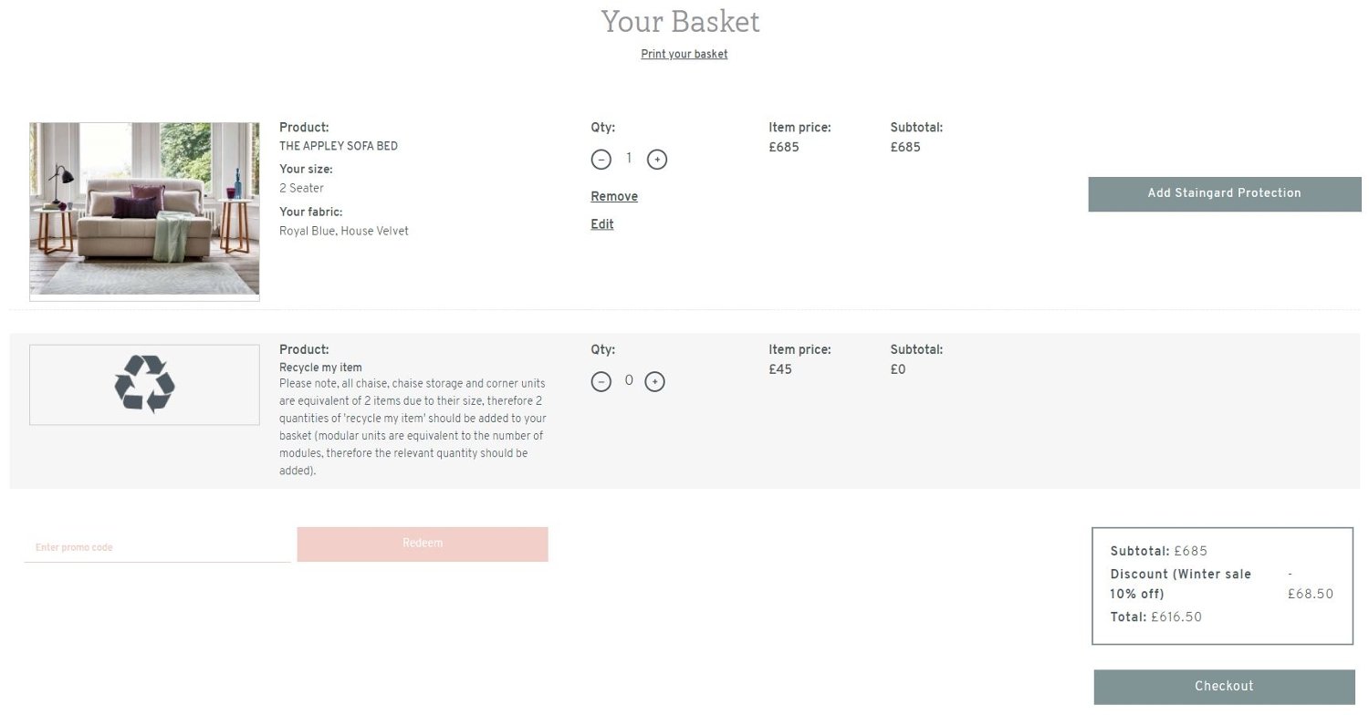
Task: Decrease the Recycle my item quantity
Action: coord(601,382)
